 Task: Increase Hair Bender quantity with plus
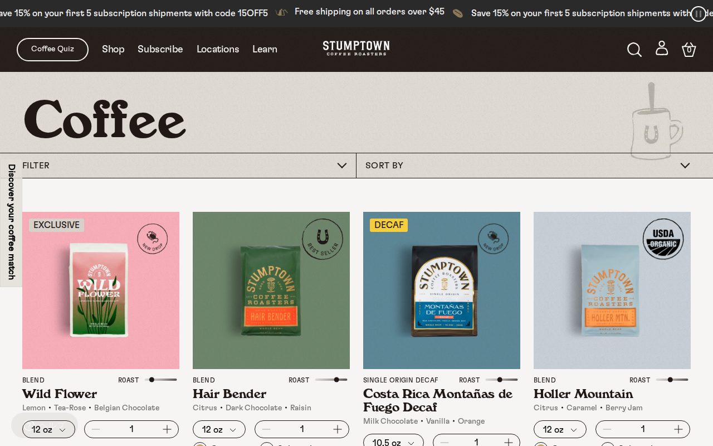coord(338,429)
